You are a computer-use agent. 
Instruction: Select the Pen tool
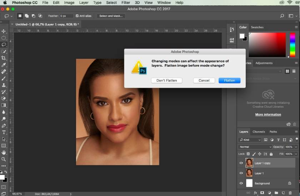(4, 125)
